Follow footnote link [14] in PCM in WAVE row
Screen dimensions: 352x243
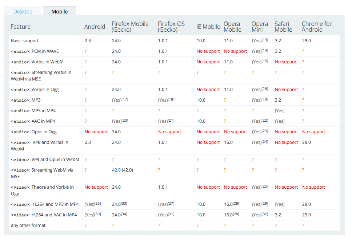[265, 50]
